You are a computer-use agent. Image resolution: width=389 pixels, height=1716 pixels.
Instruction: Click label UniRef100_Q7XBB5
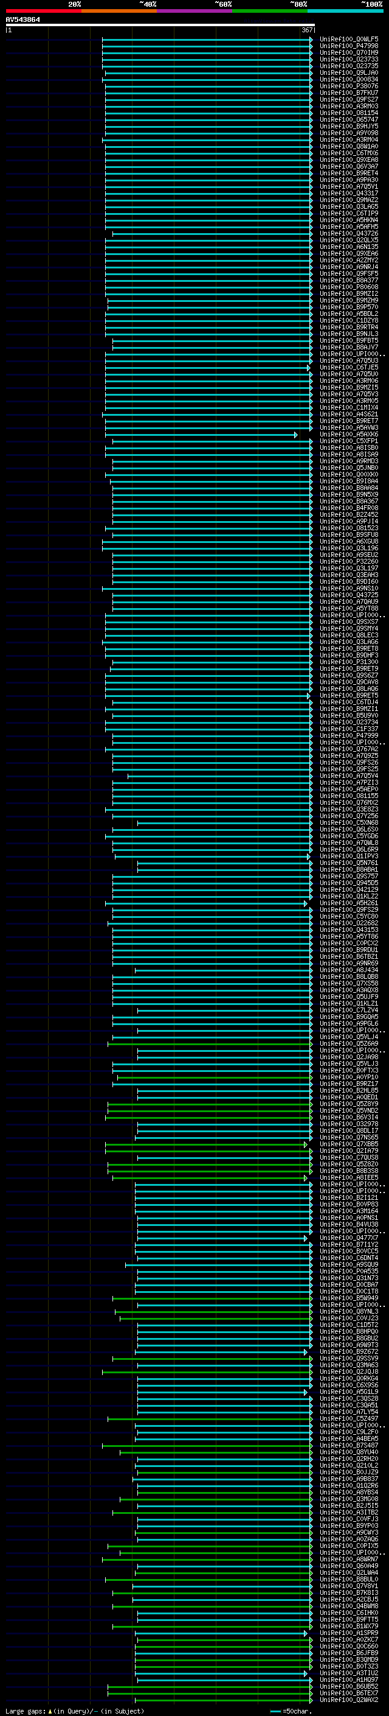[x=349, y=1144]
